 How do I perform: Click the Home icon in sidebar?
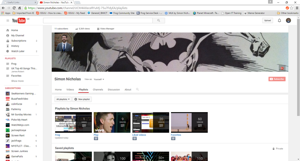click(8, 30)
